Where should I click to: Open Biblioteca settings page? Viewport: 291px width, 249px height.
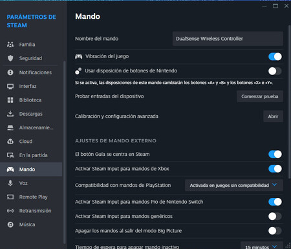[x=30, y=100]
